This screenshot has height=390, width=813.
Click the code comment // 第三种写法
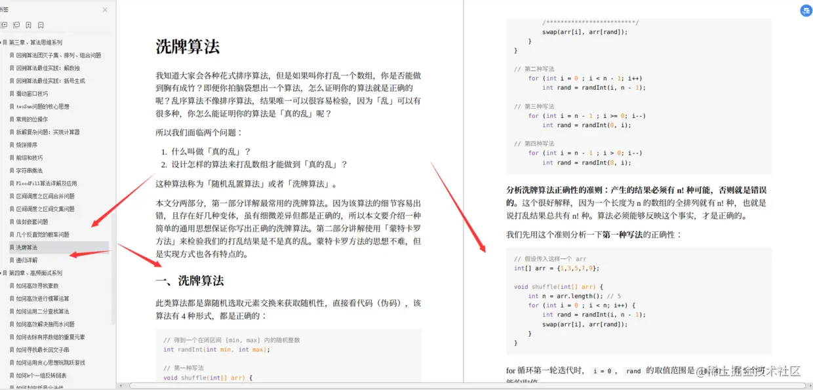534,106
